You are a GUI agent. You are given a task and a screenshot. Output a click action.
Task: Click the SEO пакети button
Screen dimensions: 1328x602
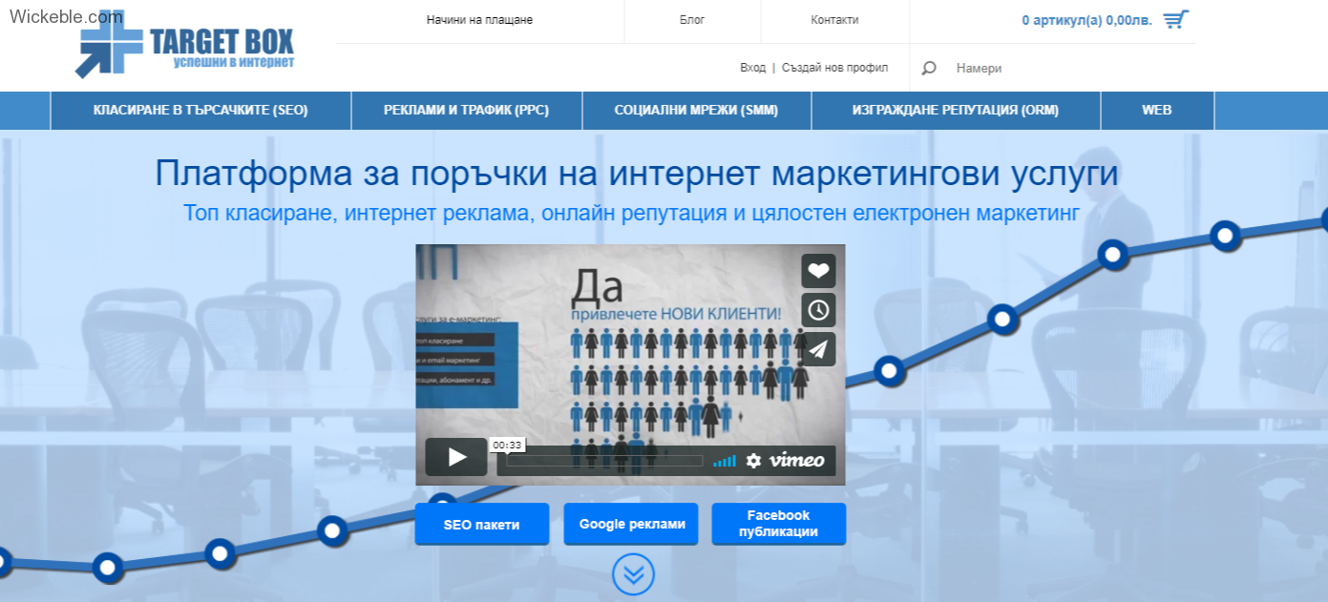[482, 524]
